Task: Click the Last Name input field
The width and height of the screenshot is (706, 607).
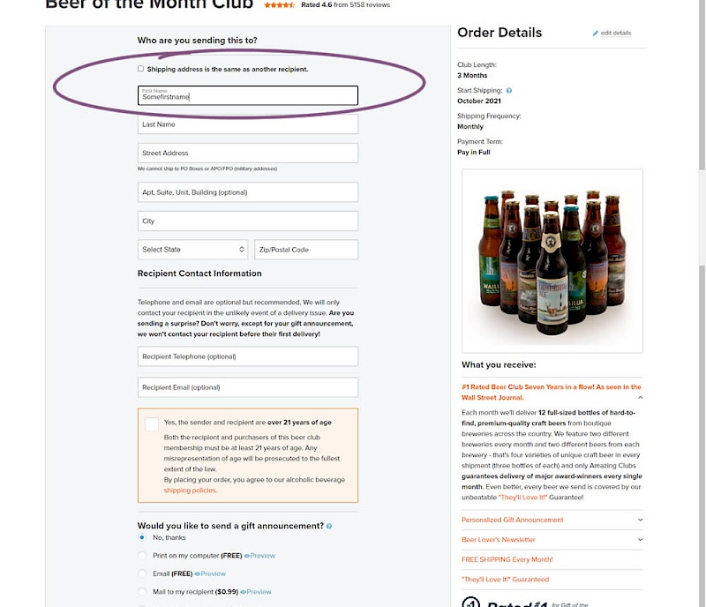Action: tap(247, 124)
